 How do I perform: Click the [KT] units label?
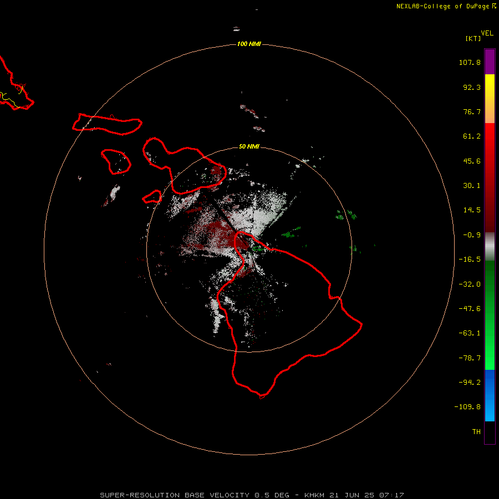[x=473, y=38]
